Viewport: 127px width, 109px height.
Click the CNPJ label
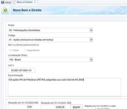tap(11, 66)
